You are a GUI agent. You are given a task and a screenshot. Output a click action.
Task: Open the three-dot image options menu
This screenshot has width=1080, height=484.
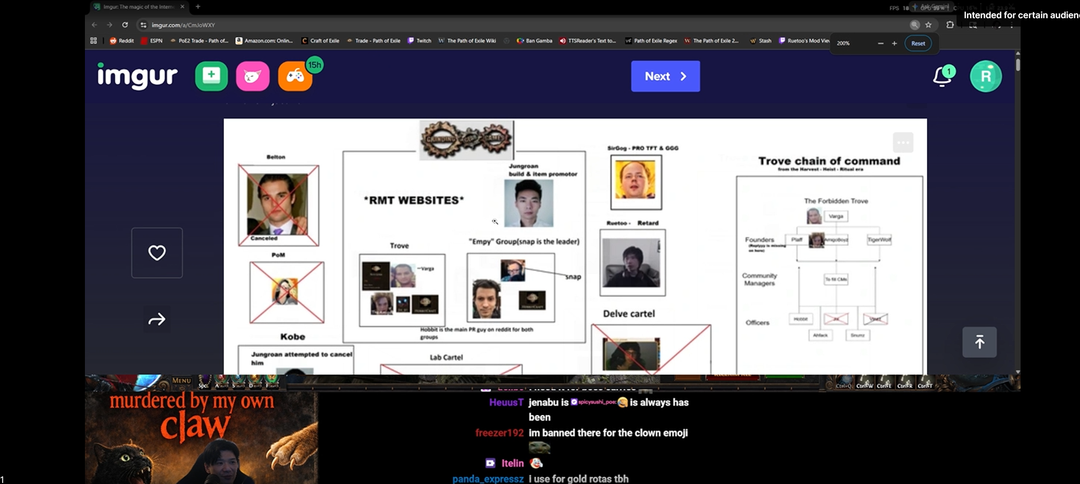click(903, 143)
